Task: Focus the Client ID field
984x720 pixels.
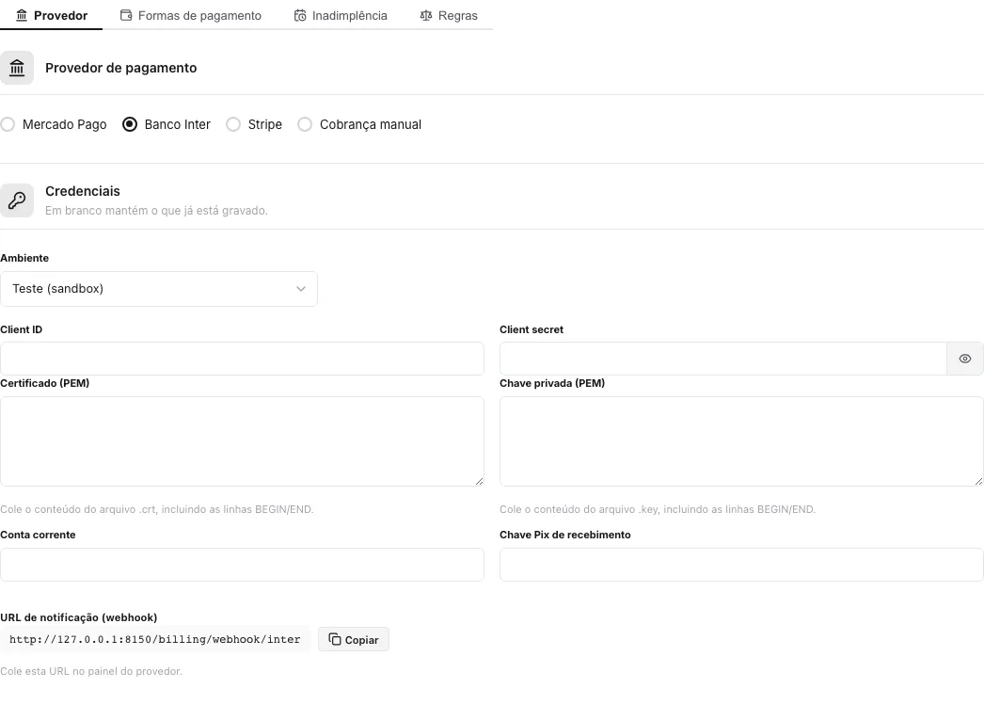Action: [x=242, y=359]
